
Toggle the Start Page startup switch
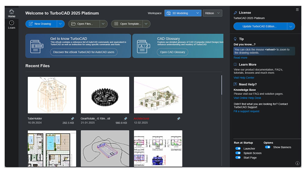click(x=238, y=157)
